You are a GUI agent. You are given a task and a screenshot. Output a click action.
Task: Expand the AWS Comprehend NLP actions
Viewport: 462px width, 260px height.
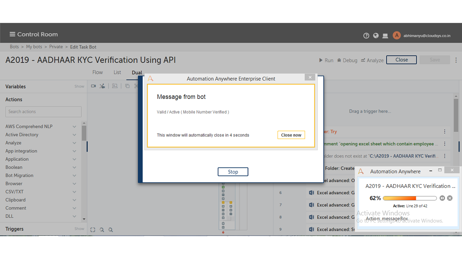point(74,127)
